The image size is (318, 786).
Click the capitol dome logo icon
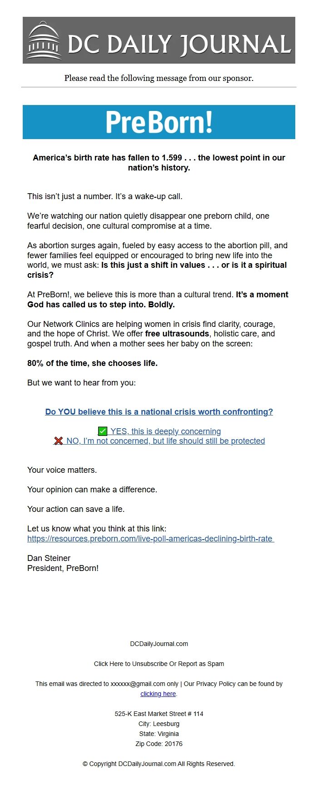point(44,41)
